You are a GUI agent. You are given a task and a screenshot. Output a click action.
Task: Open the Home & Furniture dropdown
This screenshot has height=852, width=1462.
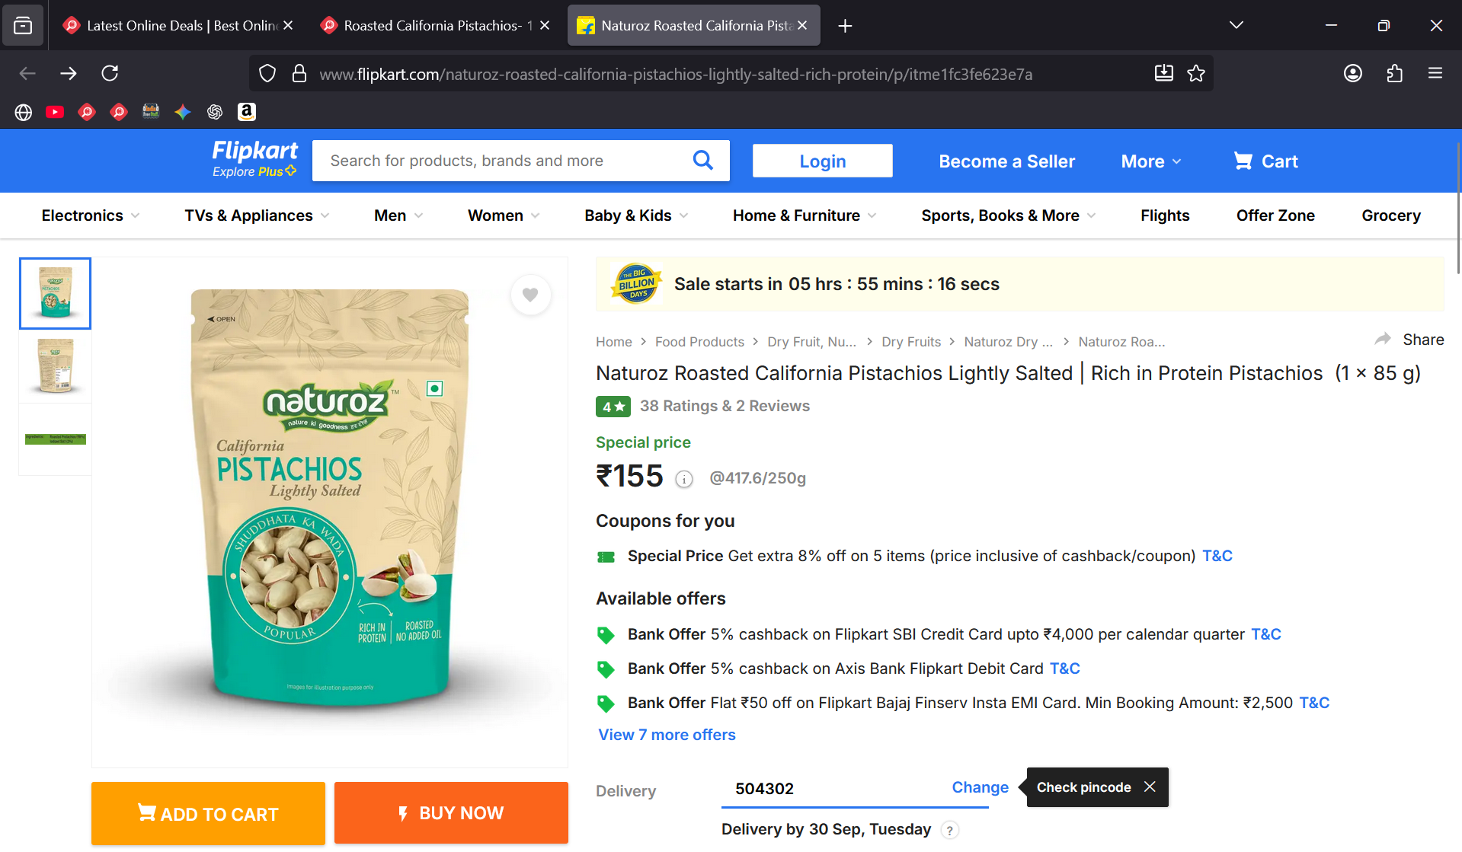point(804,215)
